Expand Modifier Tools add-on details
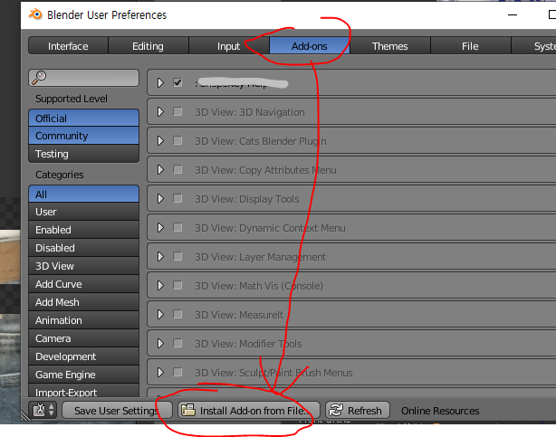556x437 pixels. [x=160, y=344]
